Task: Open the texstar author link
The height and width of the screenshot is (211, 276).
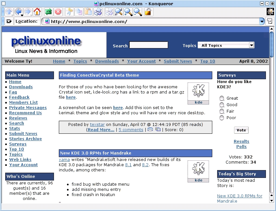Action: pyautogui.click(x=97, y=125)
